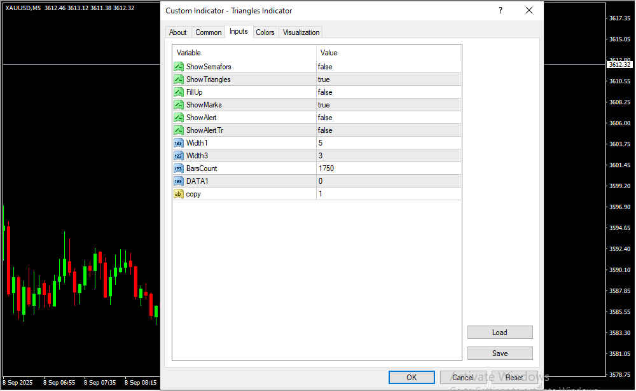Image resolution: width=636 pixels, height=391 pixels.
Task: Click the ShowSemafors boolean variable icon
Action: 179,67
